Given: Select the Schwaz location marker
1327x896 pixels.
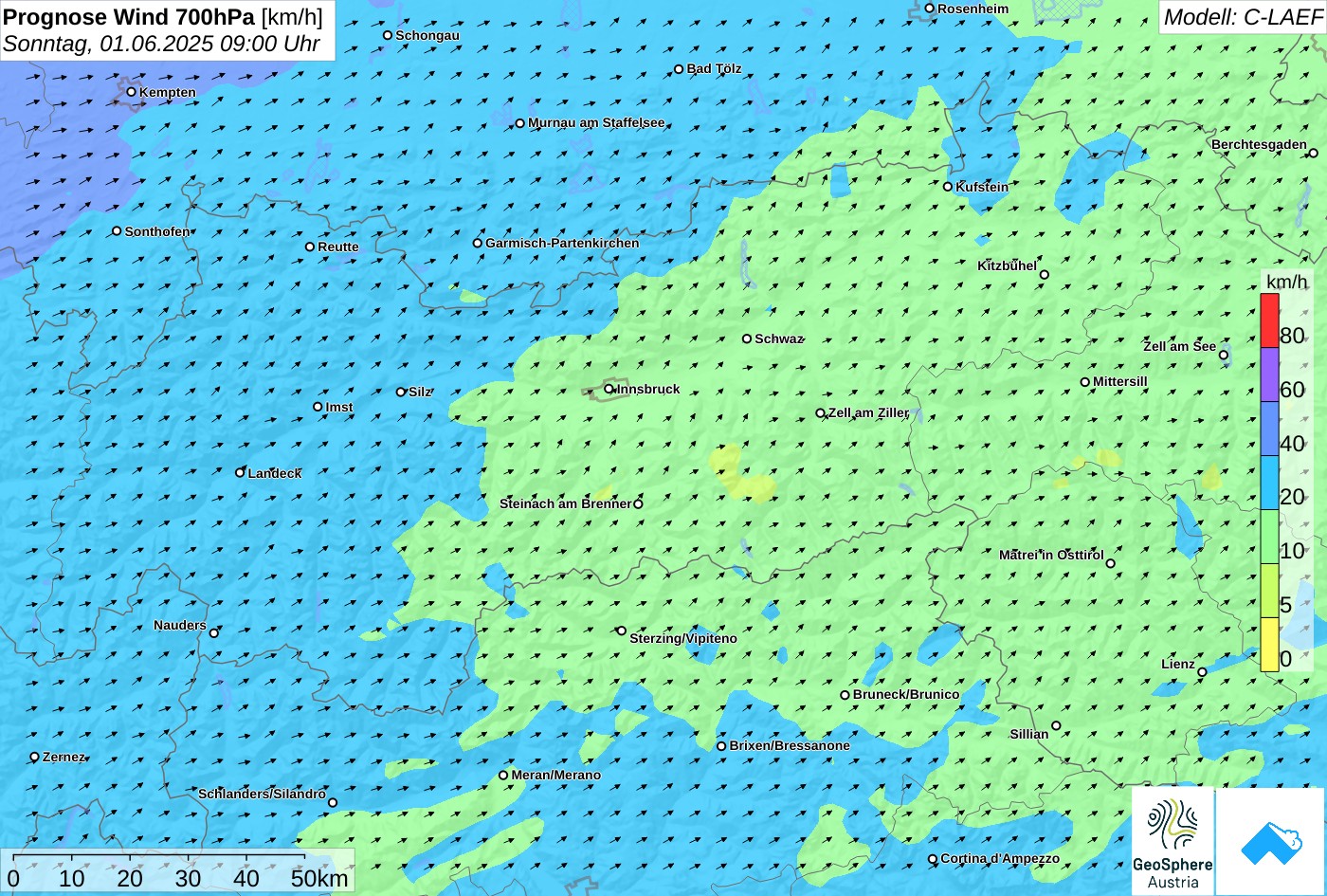Looking at the screenshot, I should pos(747,338).
